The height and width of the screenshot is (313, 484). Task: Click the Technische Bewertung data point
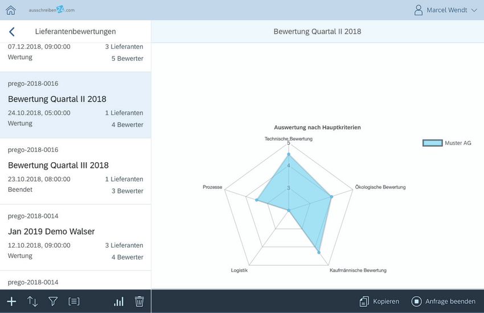click(x=289, y=154)
